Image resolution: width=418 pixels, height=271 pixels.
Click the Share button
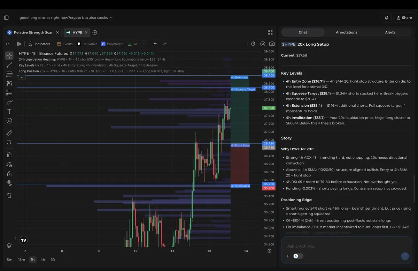[404, 17]
